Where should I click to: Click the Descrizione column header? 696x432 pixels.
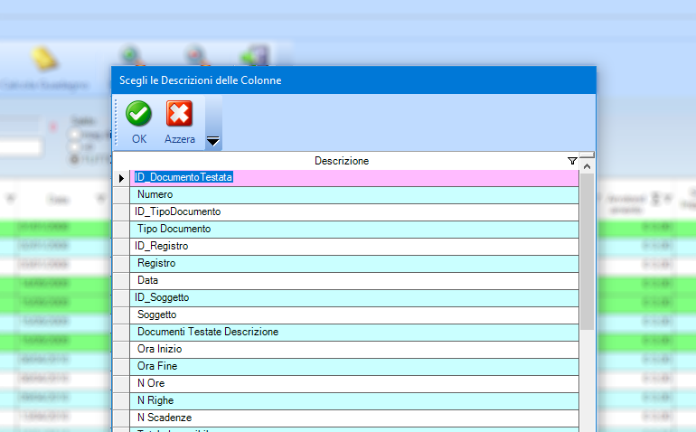point(342,161)
